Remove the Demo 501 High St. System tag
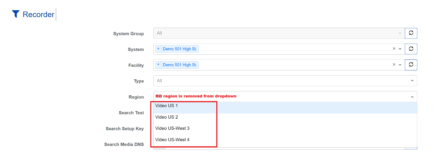This screenshot has height=156, width=435. [158, 49]
